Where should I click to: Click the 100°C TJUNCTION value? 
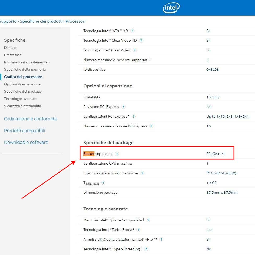pos(211,183)
